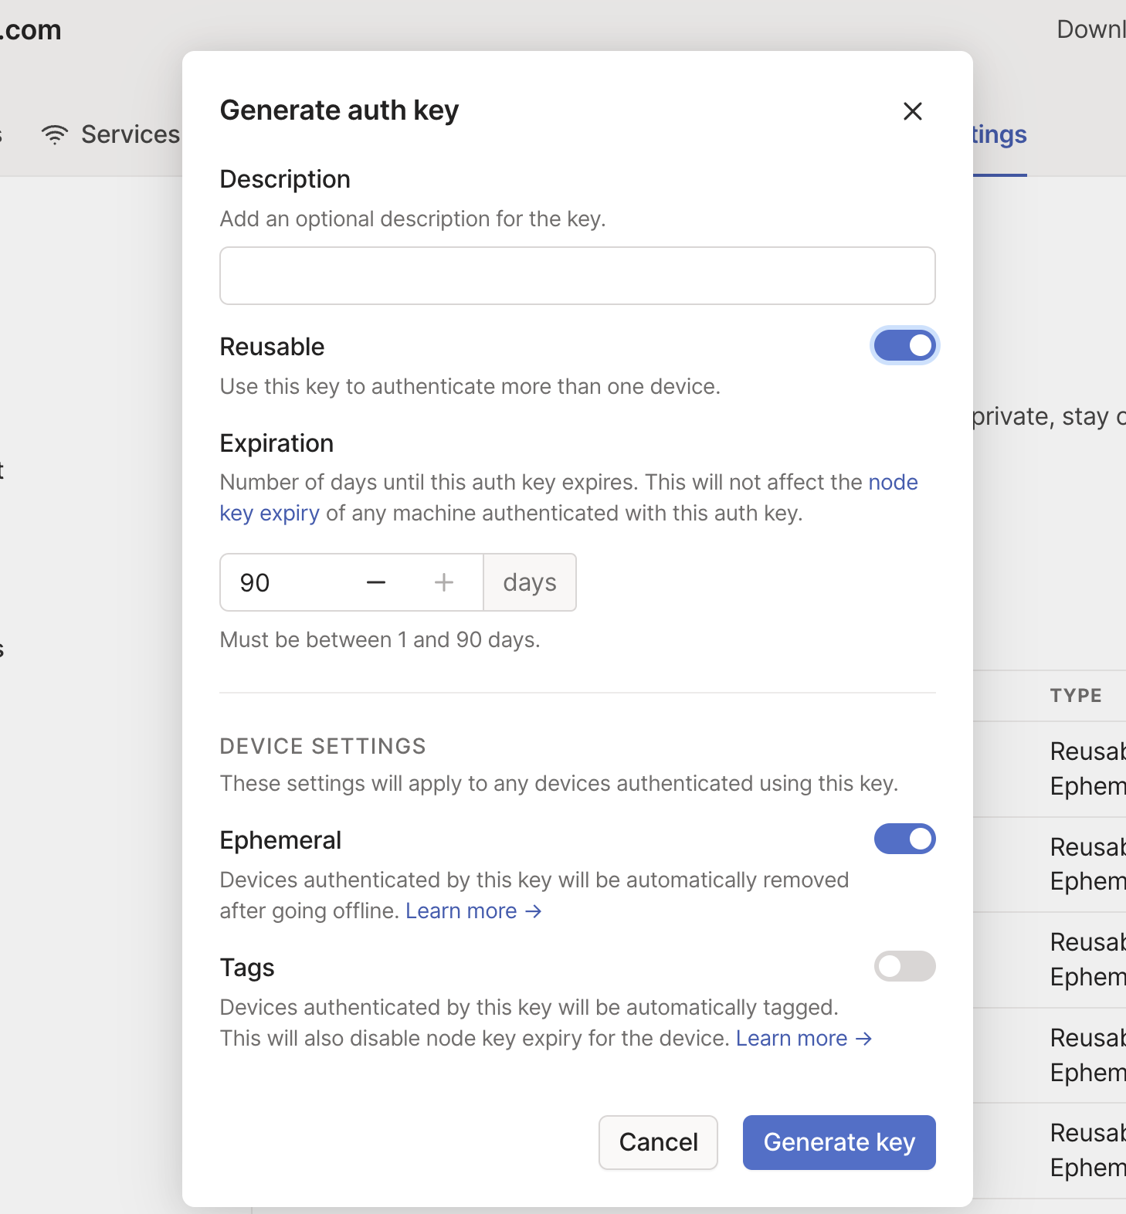Turn off the Ephemeral switch

tap(904, 839)
